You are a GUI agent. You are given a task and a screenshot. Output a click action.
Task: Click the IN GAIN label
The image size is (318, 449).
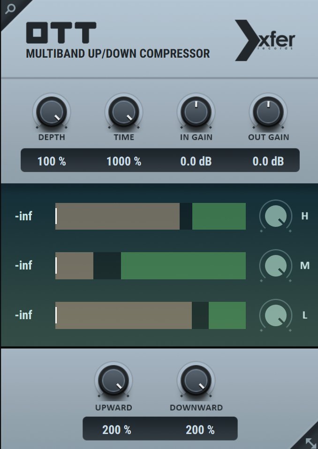196,137
